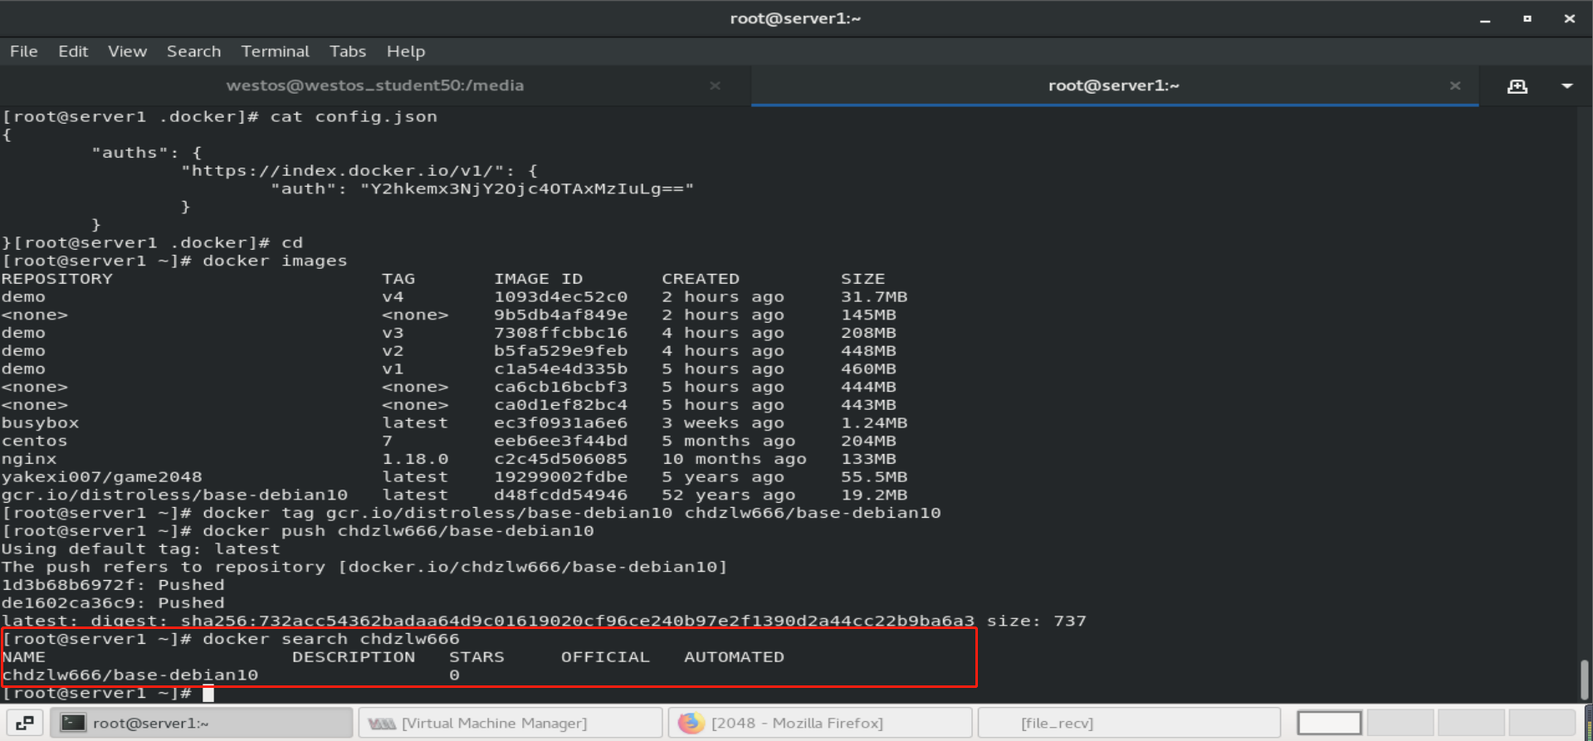1593x741 pixels.
Task: Open the file_recv taskbar window
Action: (1129, 723)
